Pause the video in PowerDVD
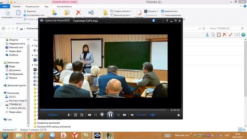The width and height of the screenshot is (247, 139). [110, 115]
